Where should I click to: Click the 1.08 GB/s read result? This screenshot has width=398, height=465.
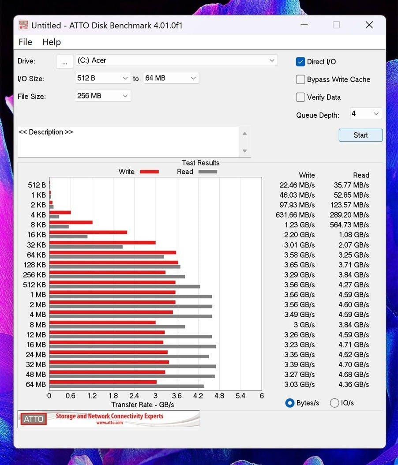(354, 235)
